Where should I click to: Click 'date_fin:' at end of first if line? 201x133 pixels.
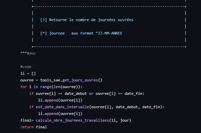coord(134,94)
